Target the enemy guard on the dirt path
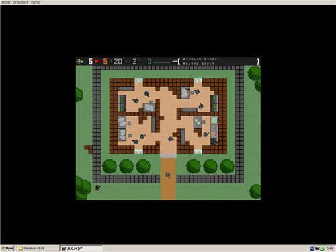Screen dimensions: 336x252 (168, 175)
